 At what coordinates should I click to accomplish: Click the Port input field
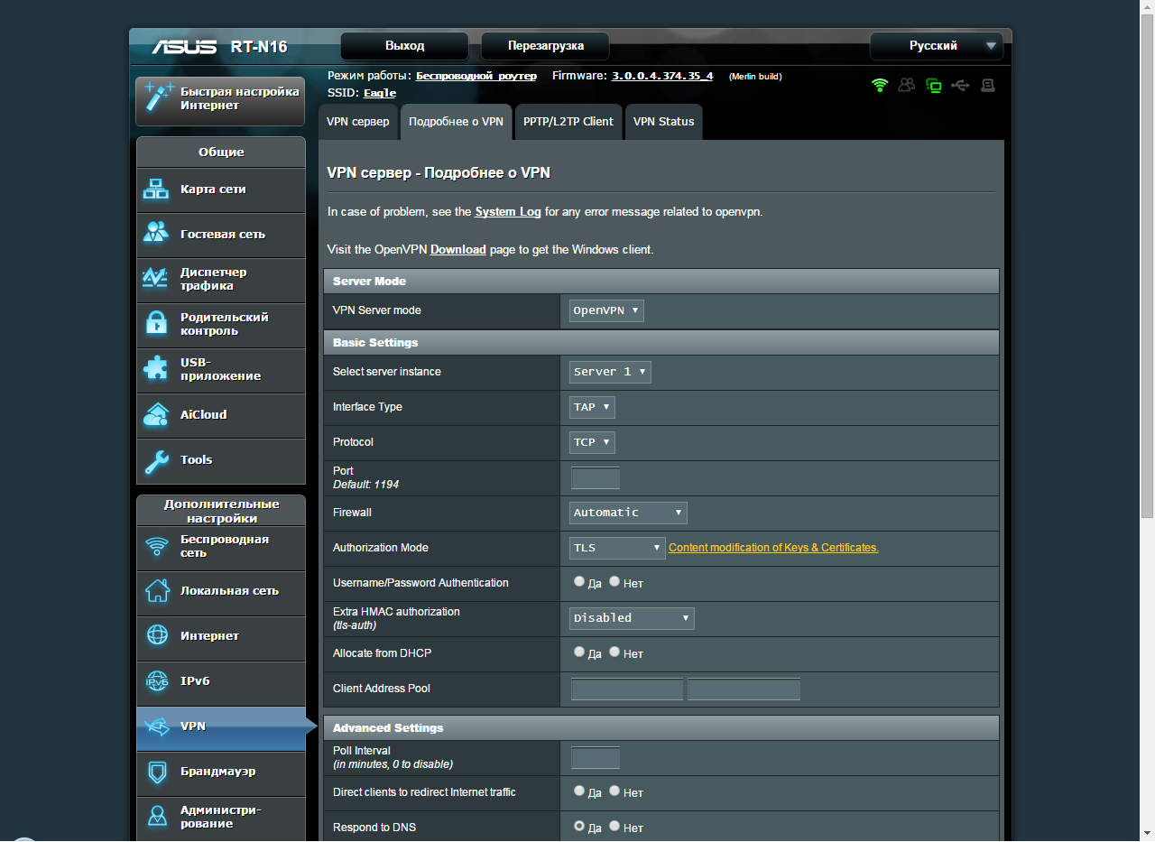[596, 478]
